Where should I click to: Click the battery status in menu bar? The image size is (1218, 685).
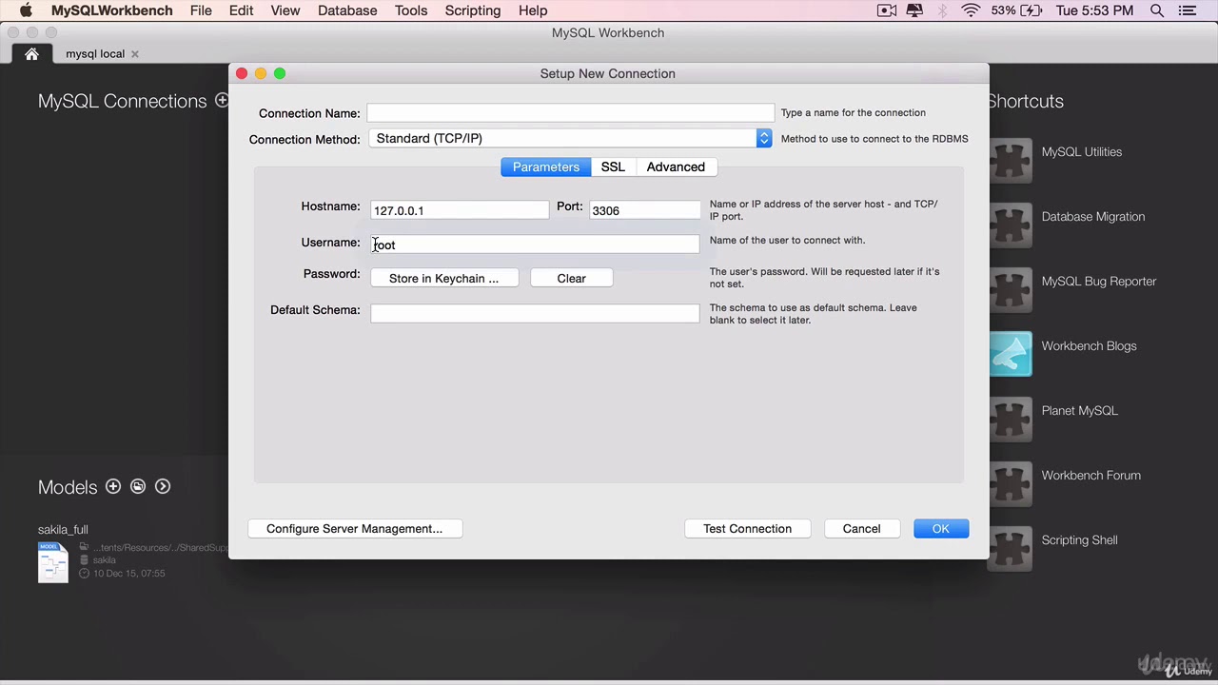[x=1016, y=10]
